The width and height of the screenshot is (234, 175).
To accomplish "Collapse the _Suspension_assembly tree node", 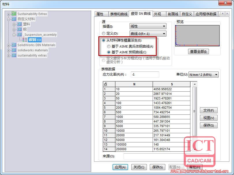I will [x=14, y=35].
